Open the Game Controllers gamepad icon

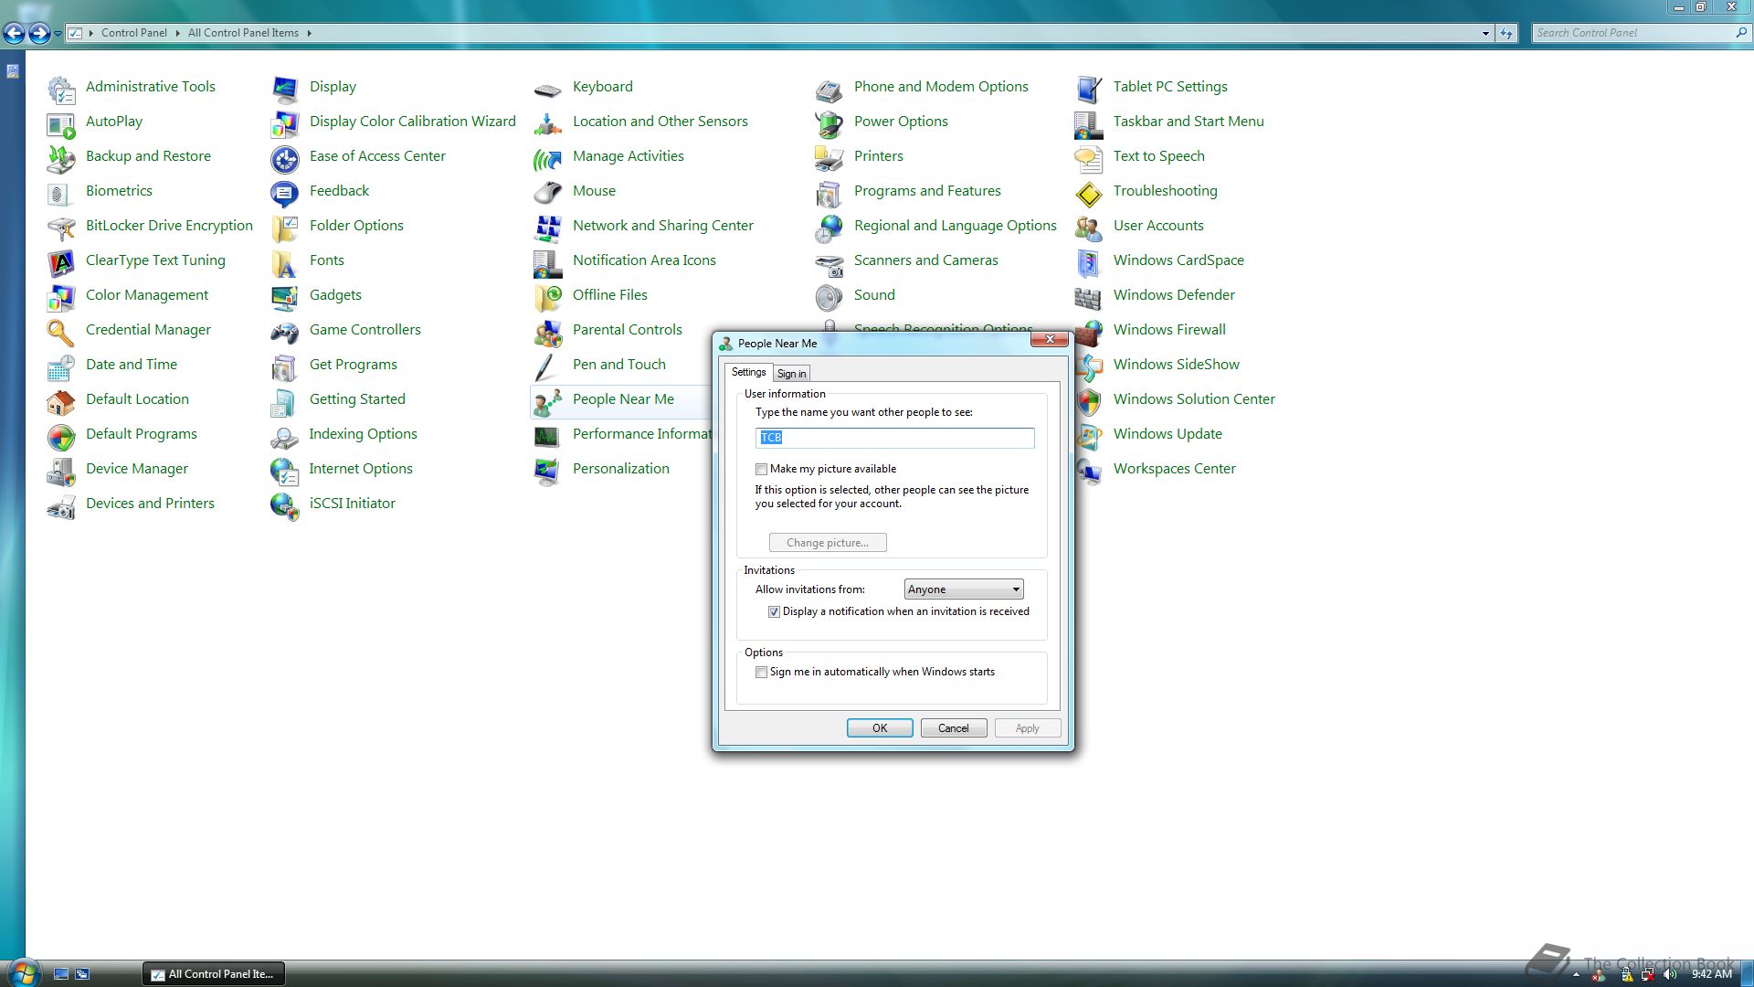[285, 333]
